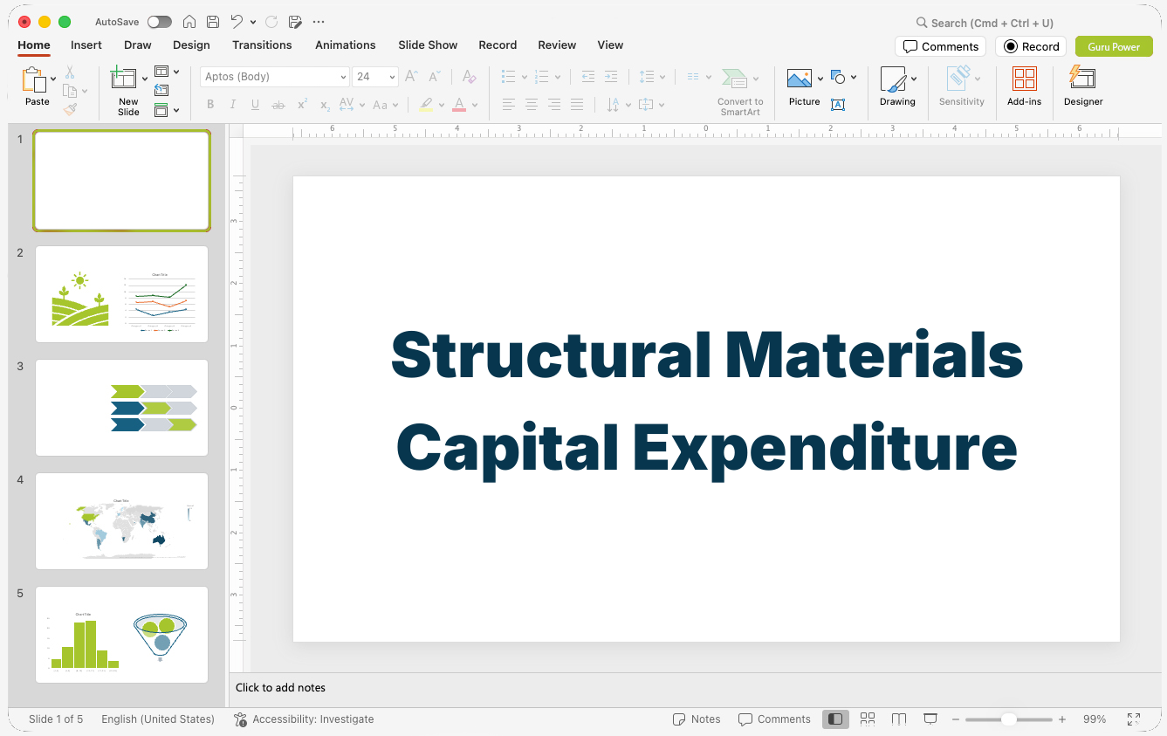The height and width of the screenshot is (736, 1167).
Task: Click Increase Font Size icon
Action: pos(412,77)
